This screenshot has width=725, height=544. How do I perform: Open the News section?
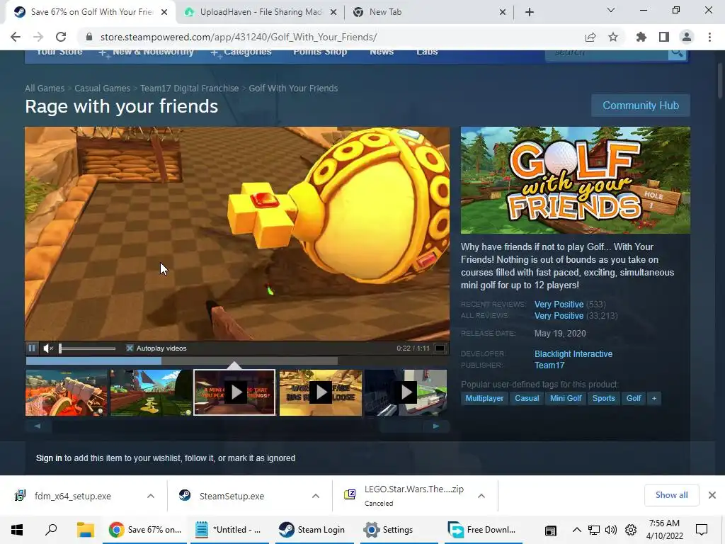click(x=382, y=52)
